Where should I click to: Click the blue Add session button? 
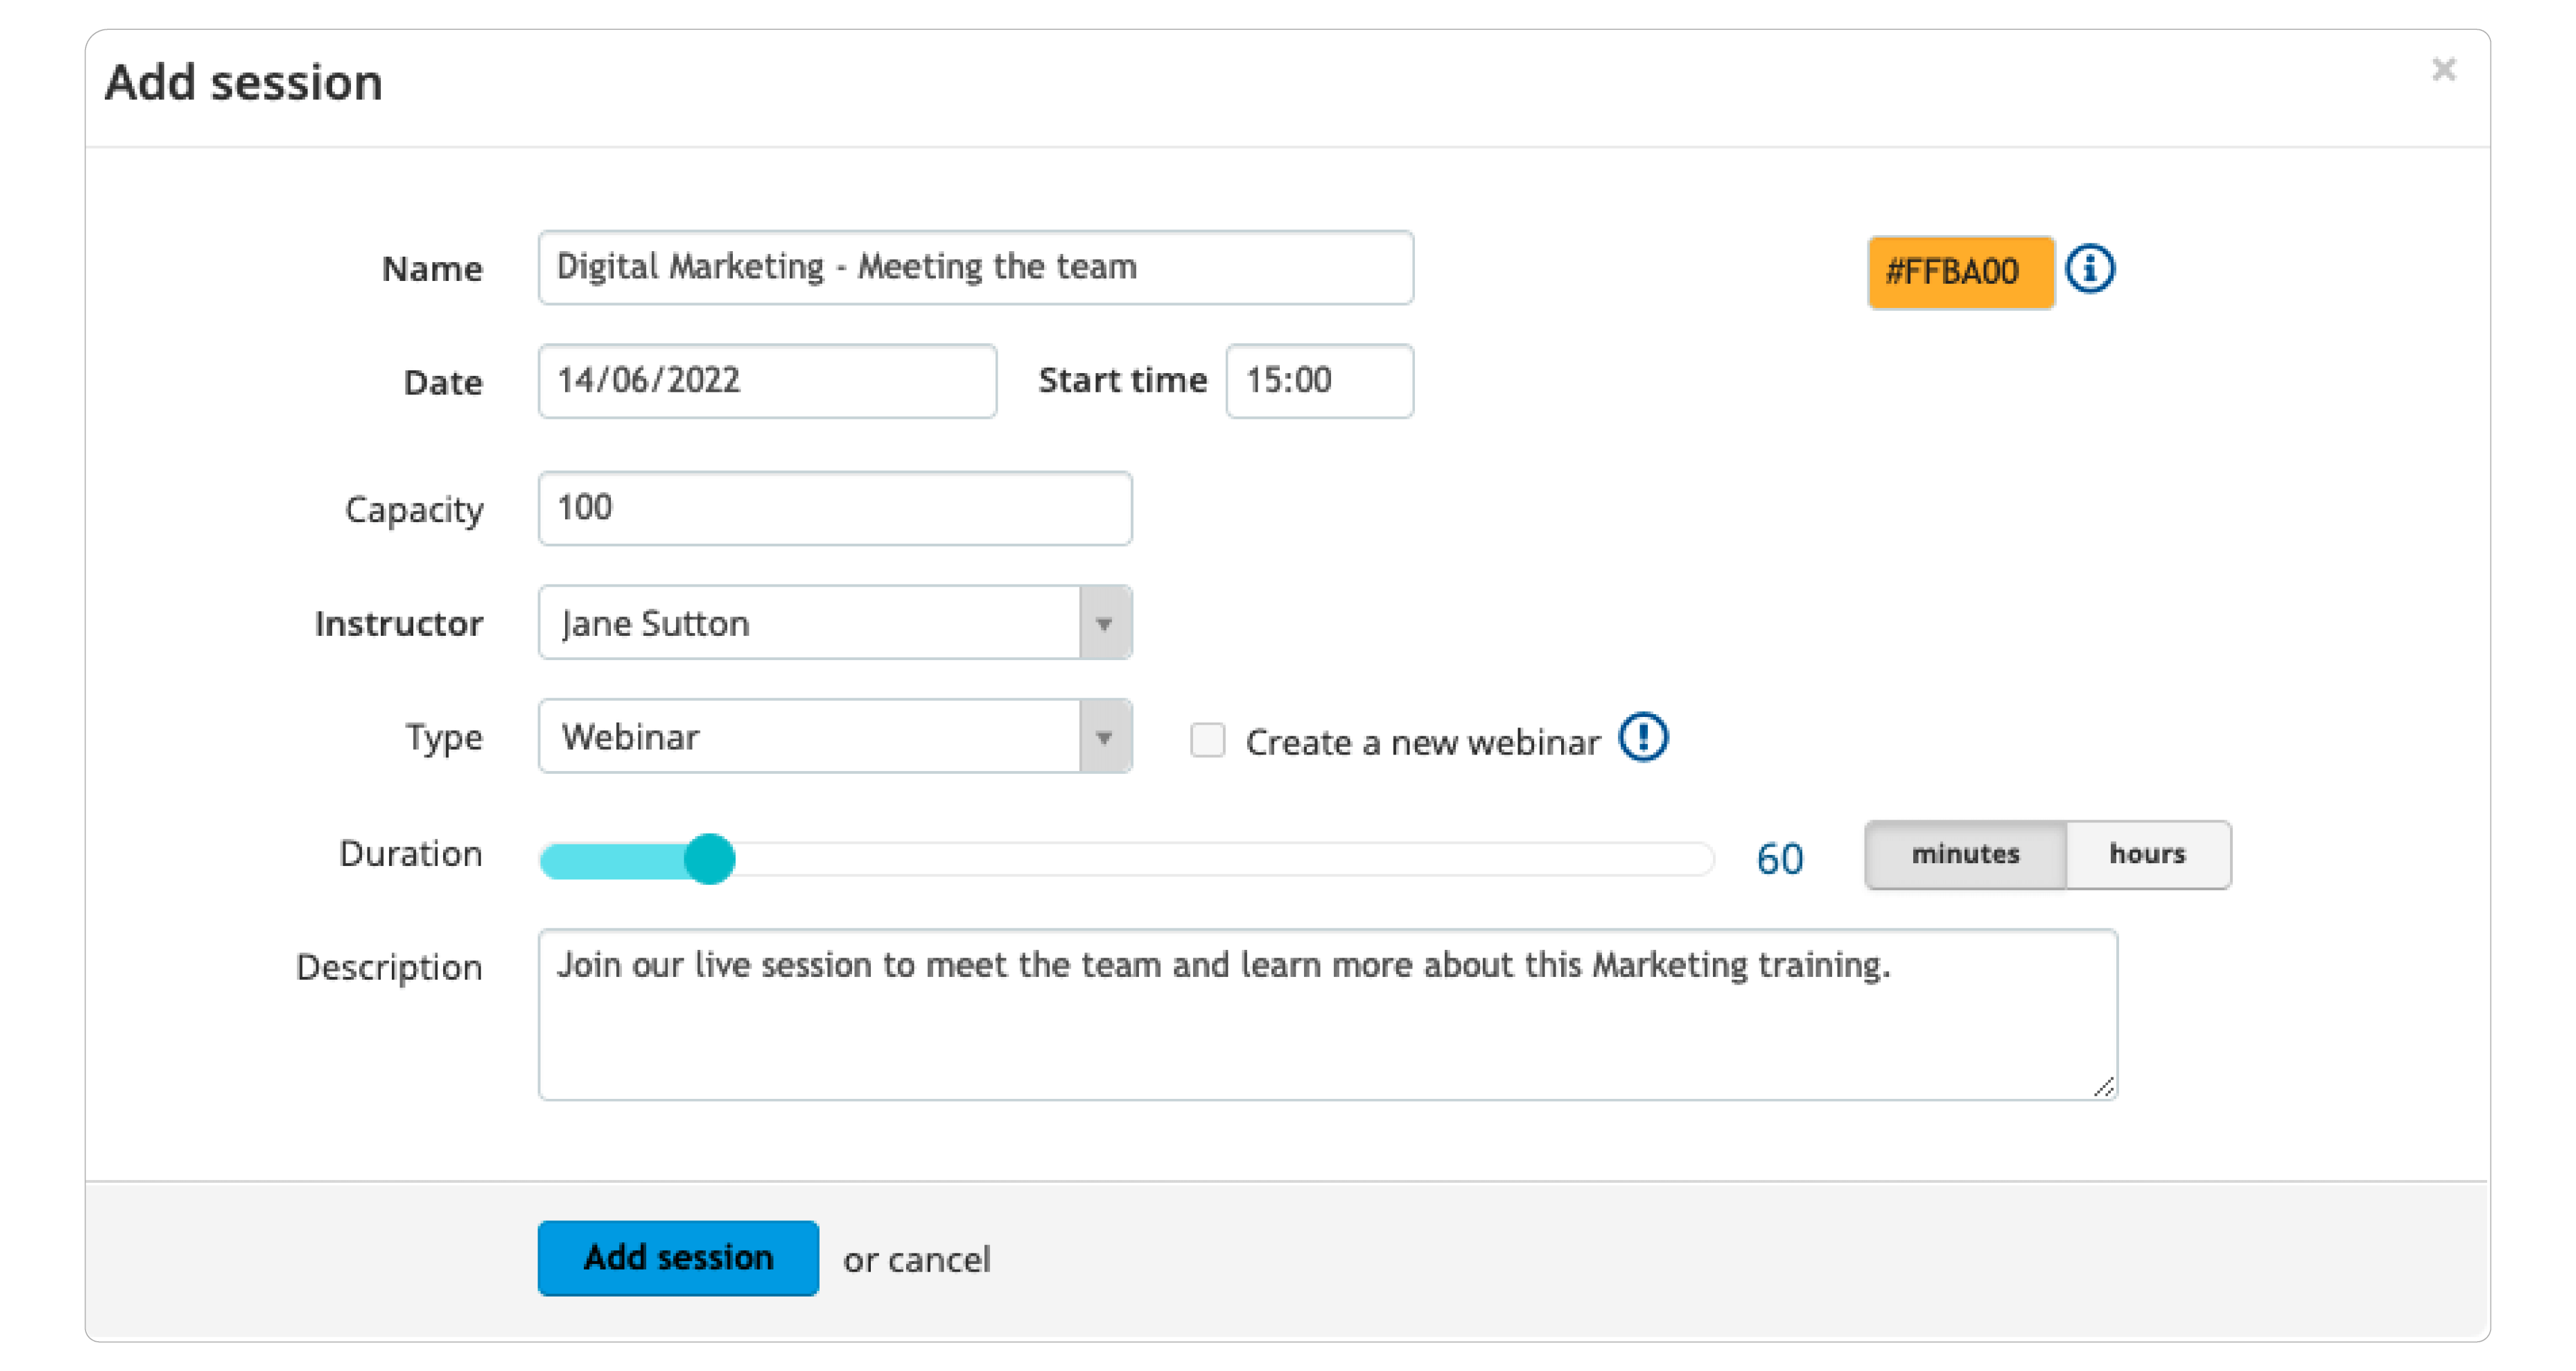[x=678, y=1258]
